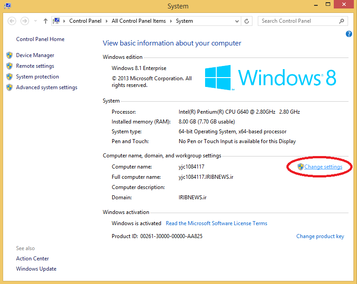This screenshot has width=357, height=284.
Task: Open recent locations dropdown arrow
Action: (x=35, y=21)
